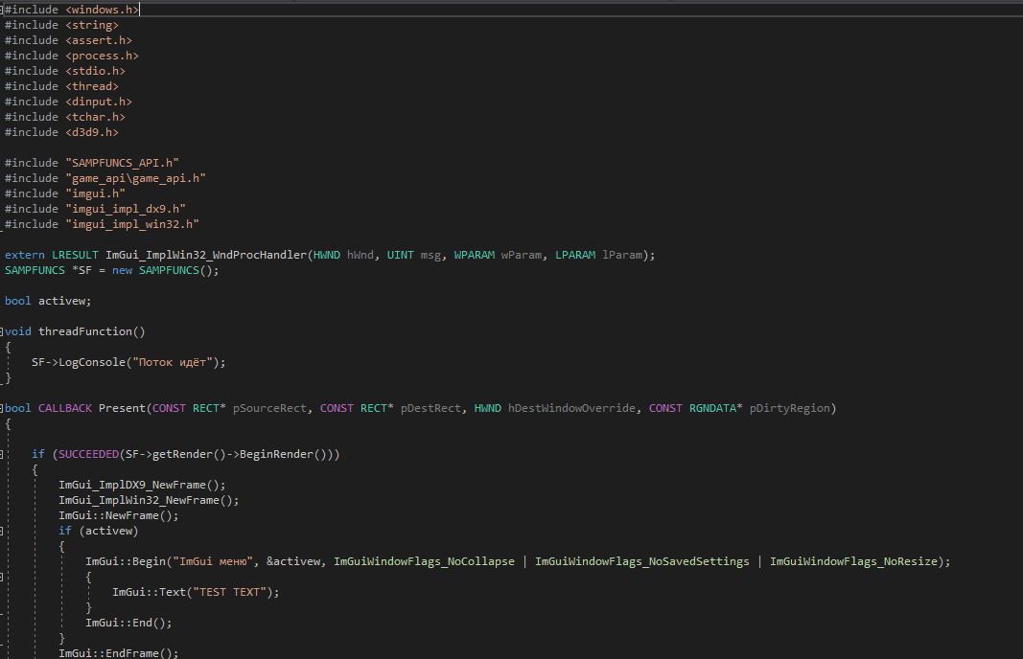Collapse the threadFunction definition
This screenshot has width=1023, height=659.
2,331
